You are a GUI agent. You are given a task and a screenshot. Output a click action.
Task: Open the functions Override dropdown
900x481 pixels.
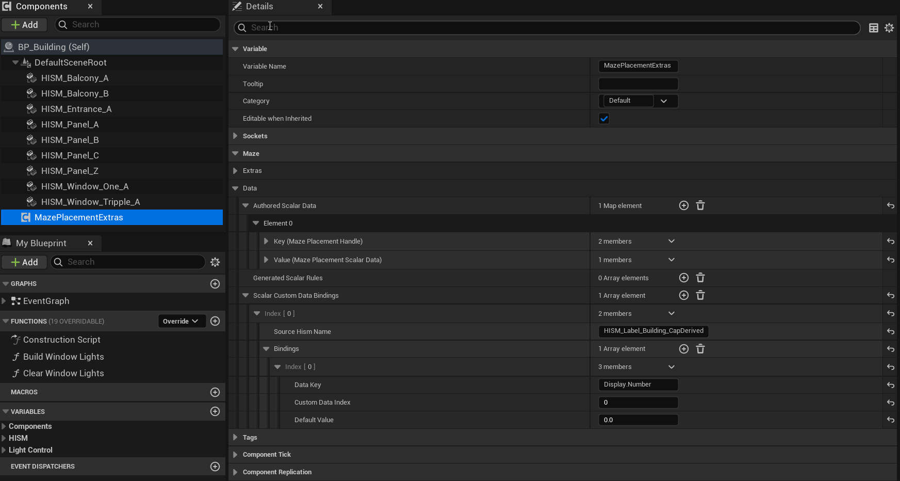tap(182, 321)
